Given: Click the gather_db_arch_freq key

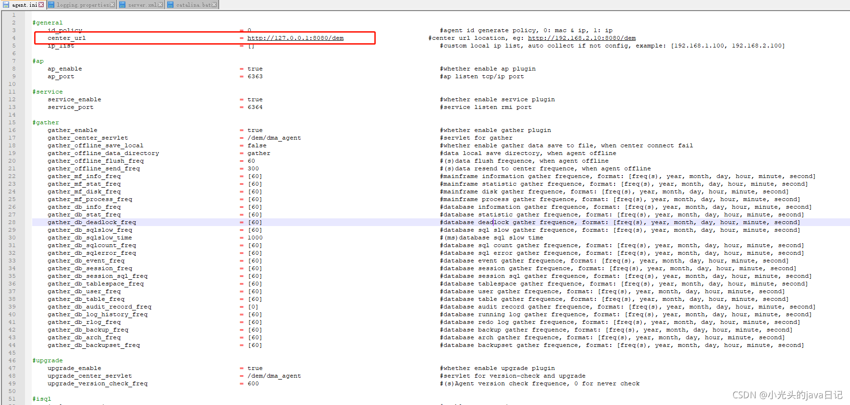Looking at the screenshot, I should 84,337.
